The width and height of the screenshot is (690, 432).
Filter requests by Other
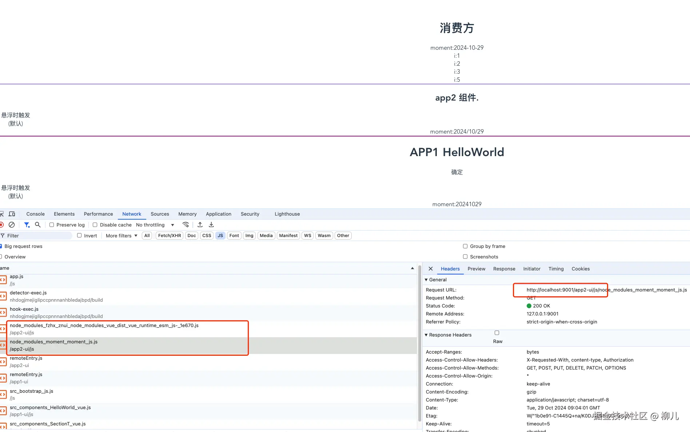(x=343, y=236)
